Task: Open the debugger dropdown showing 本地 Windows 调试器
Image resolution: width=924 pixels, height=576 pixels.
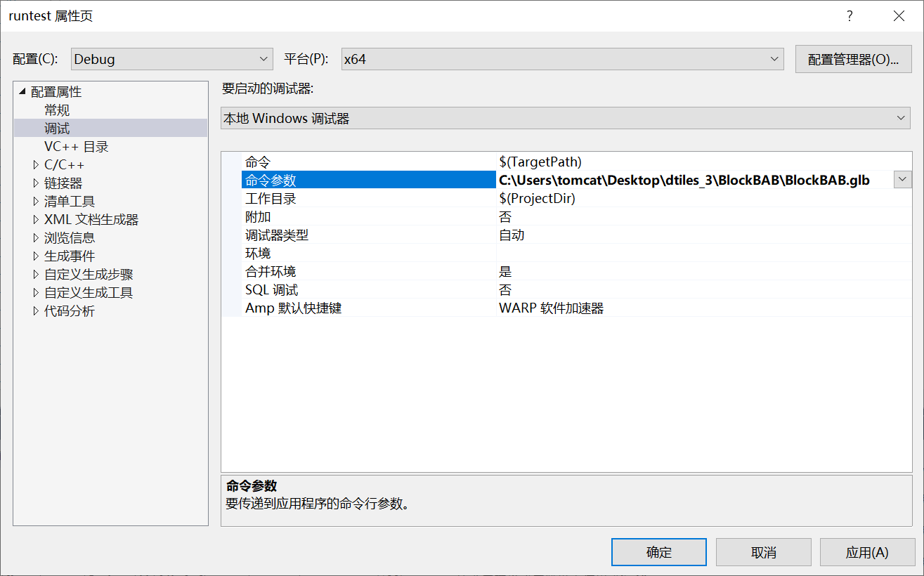Action: point(903,117)
